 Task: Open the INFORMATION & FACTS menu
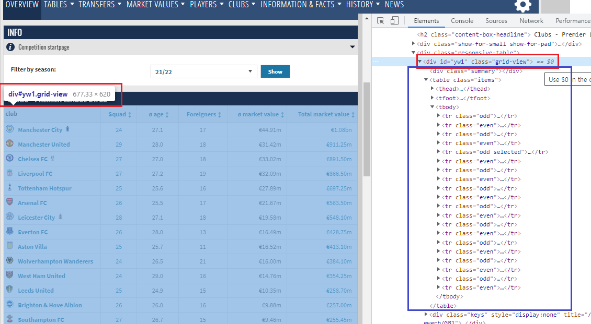pyautogui.click(x=301, y=5)
